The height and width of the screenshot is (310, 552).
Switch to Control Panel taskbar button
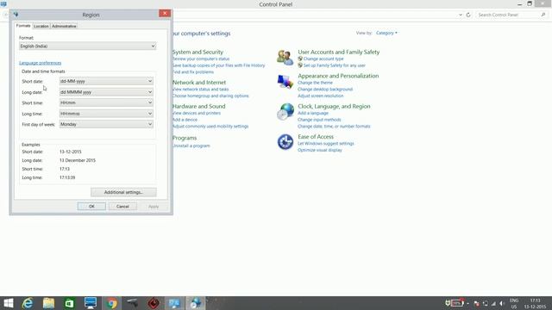(x=174, y=303)
